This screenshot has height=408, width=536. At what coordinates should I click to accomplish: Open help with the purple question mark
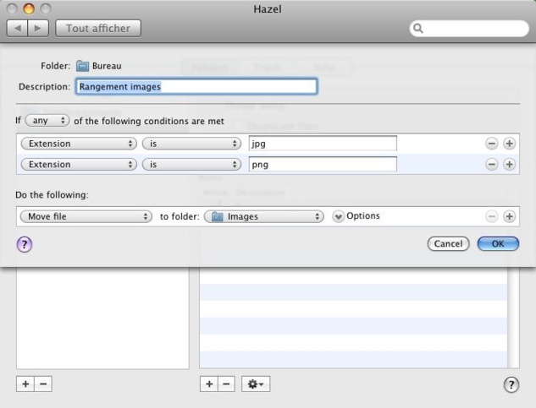(x=25, y=245)
